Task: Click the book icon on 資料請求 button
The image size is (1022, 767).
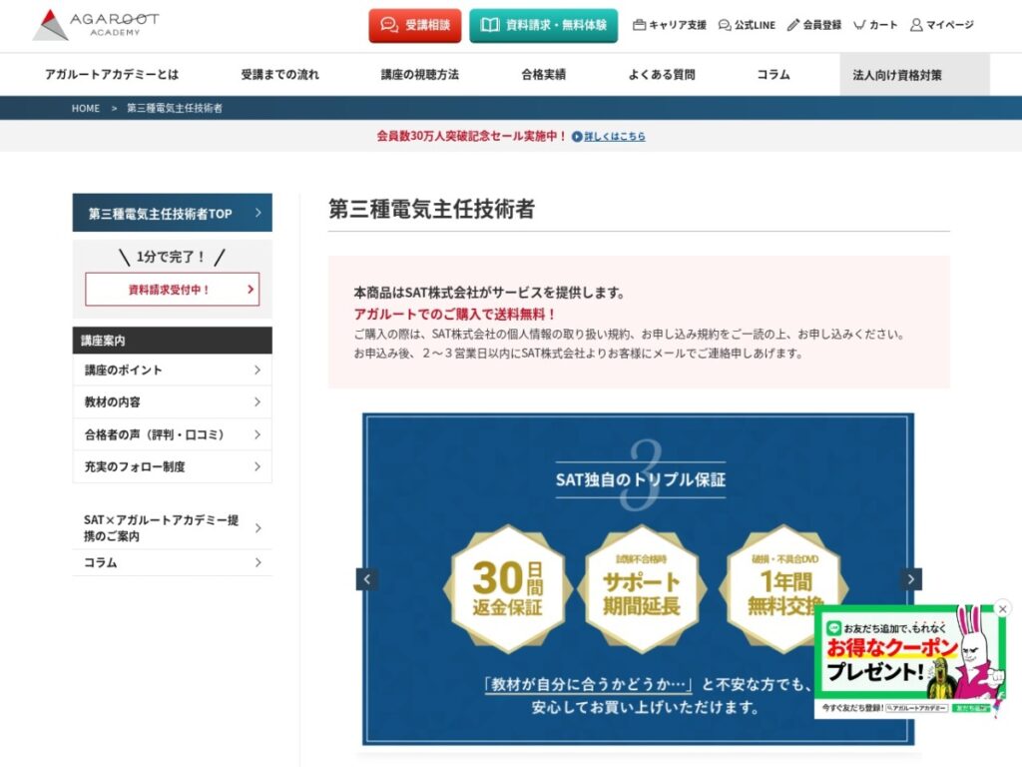Action: click(489, 25)
